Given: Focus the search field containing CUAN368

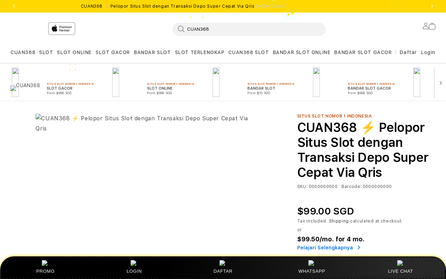Looking at the screenshot, I should tap(249, 29).
